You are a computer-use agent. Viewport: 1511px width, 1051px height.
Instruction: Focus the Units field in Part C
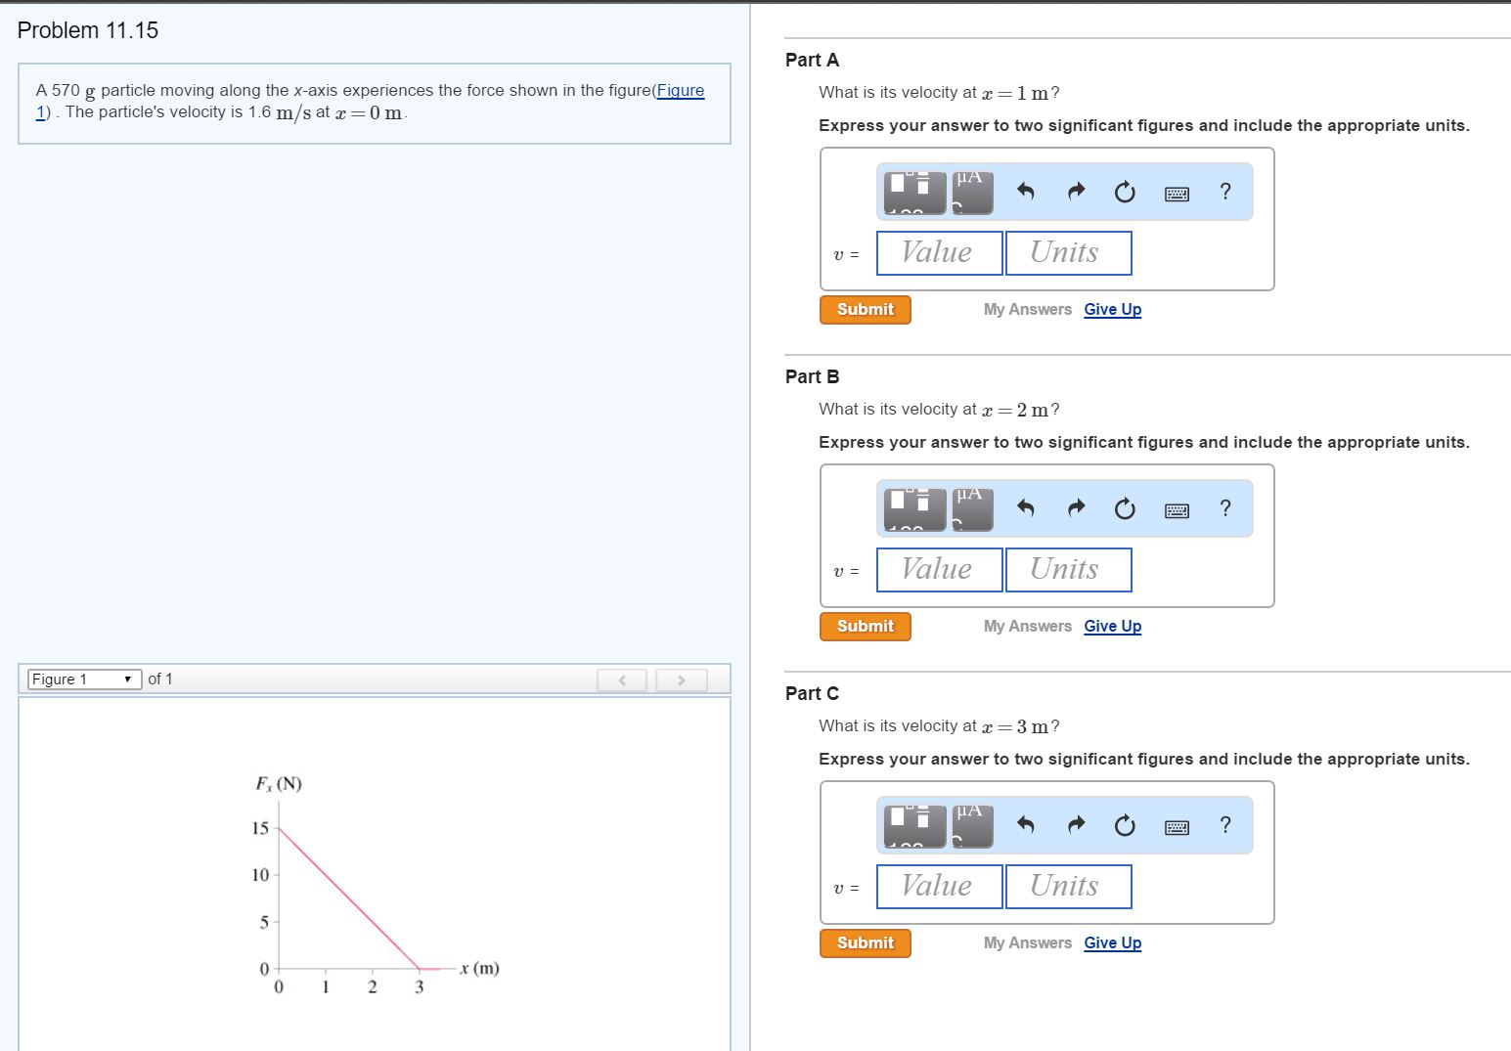click(1068, 887)
